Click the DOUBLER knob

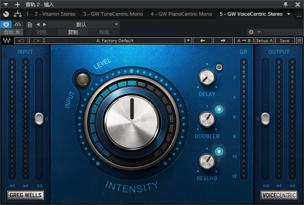click(x=207, y=119)
